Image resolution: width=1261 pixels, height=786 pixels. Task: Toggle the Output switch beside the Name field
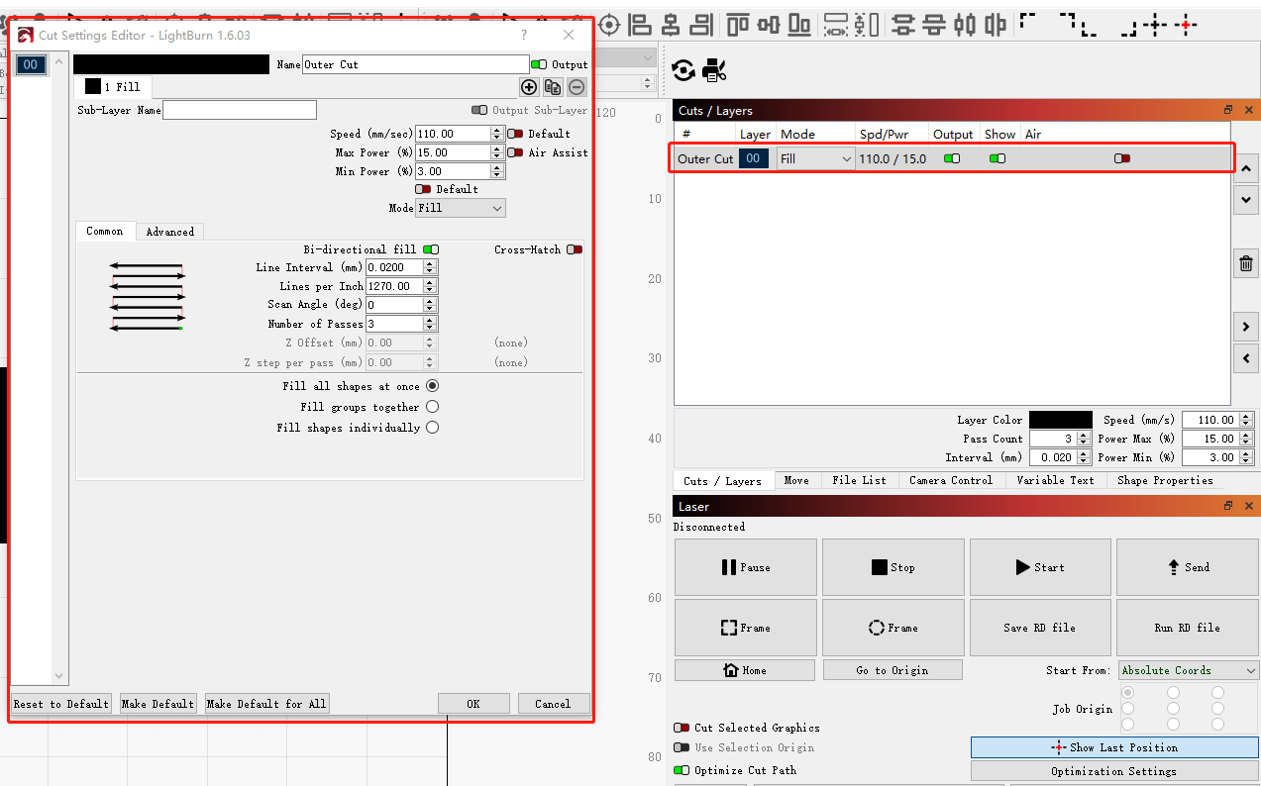pyautogui.click(x=539, y=64)
